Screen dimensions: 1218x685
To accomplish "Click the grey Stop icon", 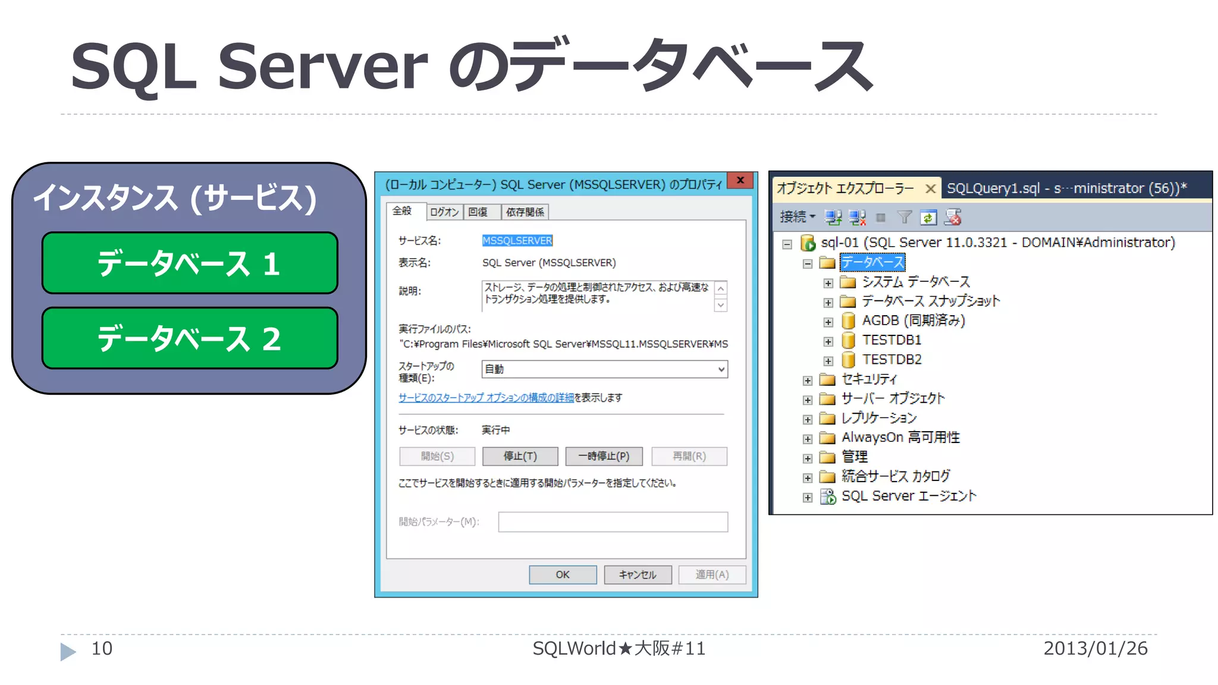I will pos(881,218).
